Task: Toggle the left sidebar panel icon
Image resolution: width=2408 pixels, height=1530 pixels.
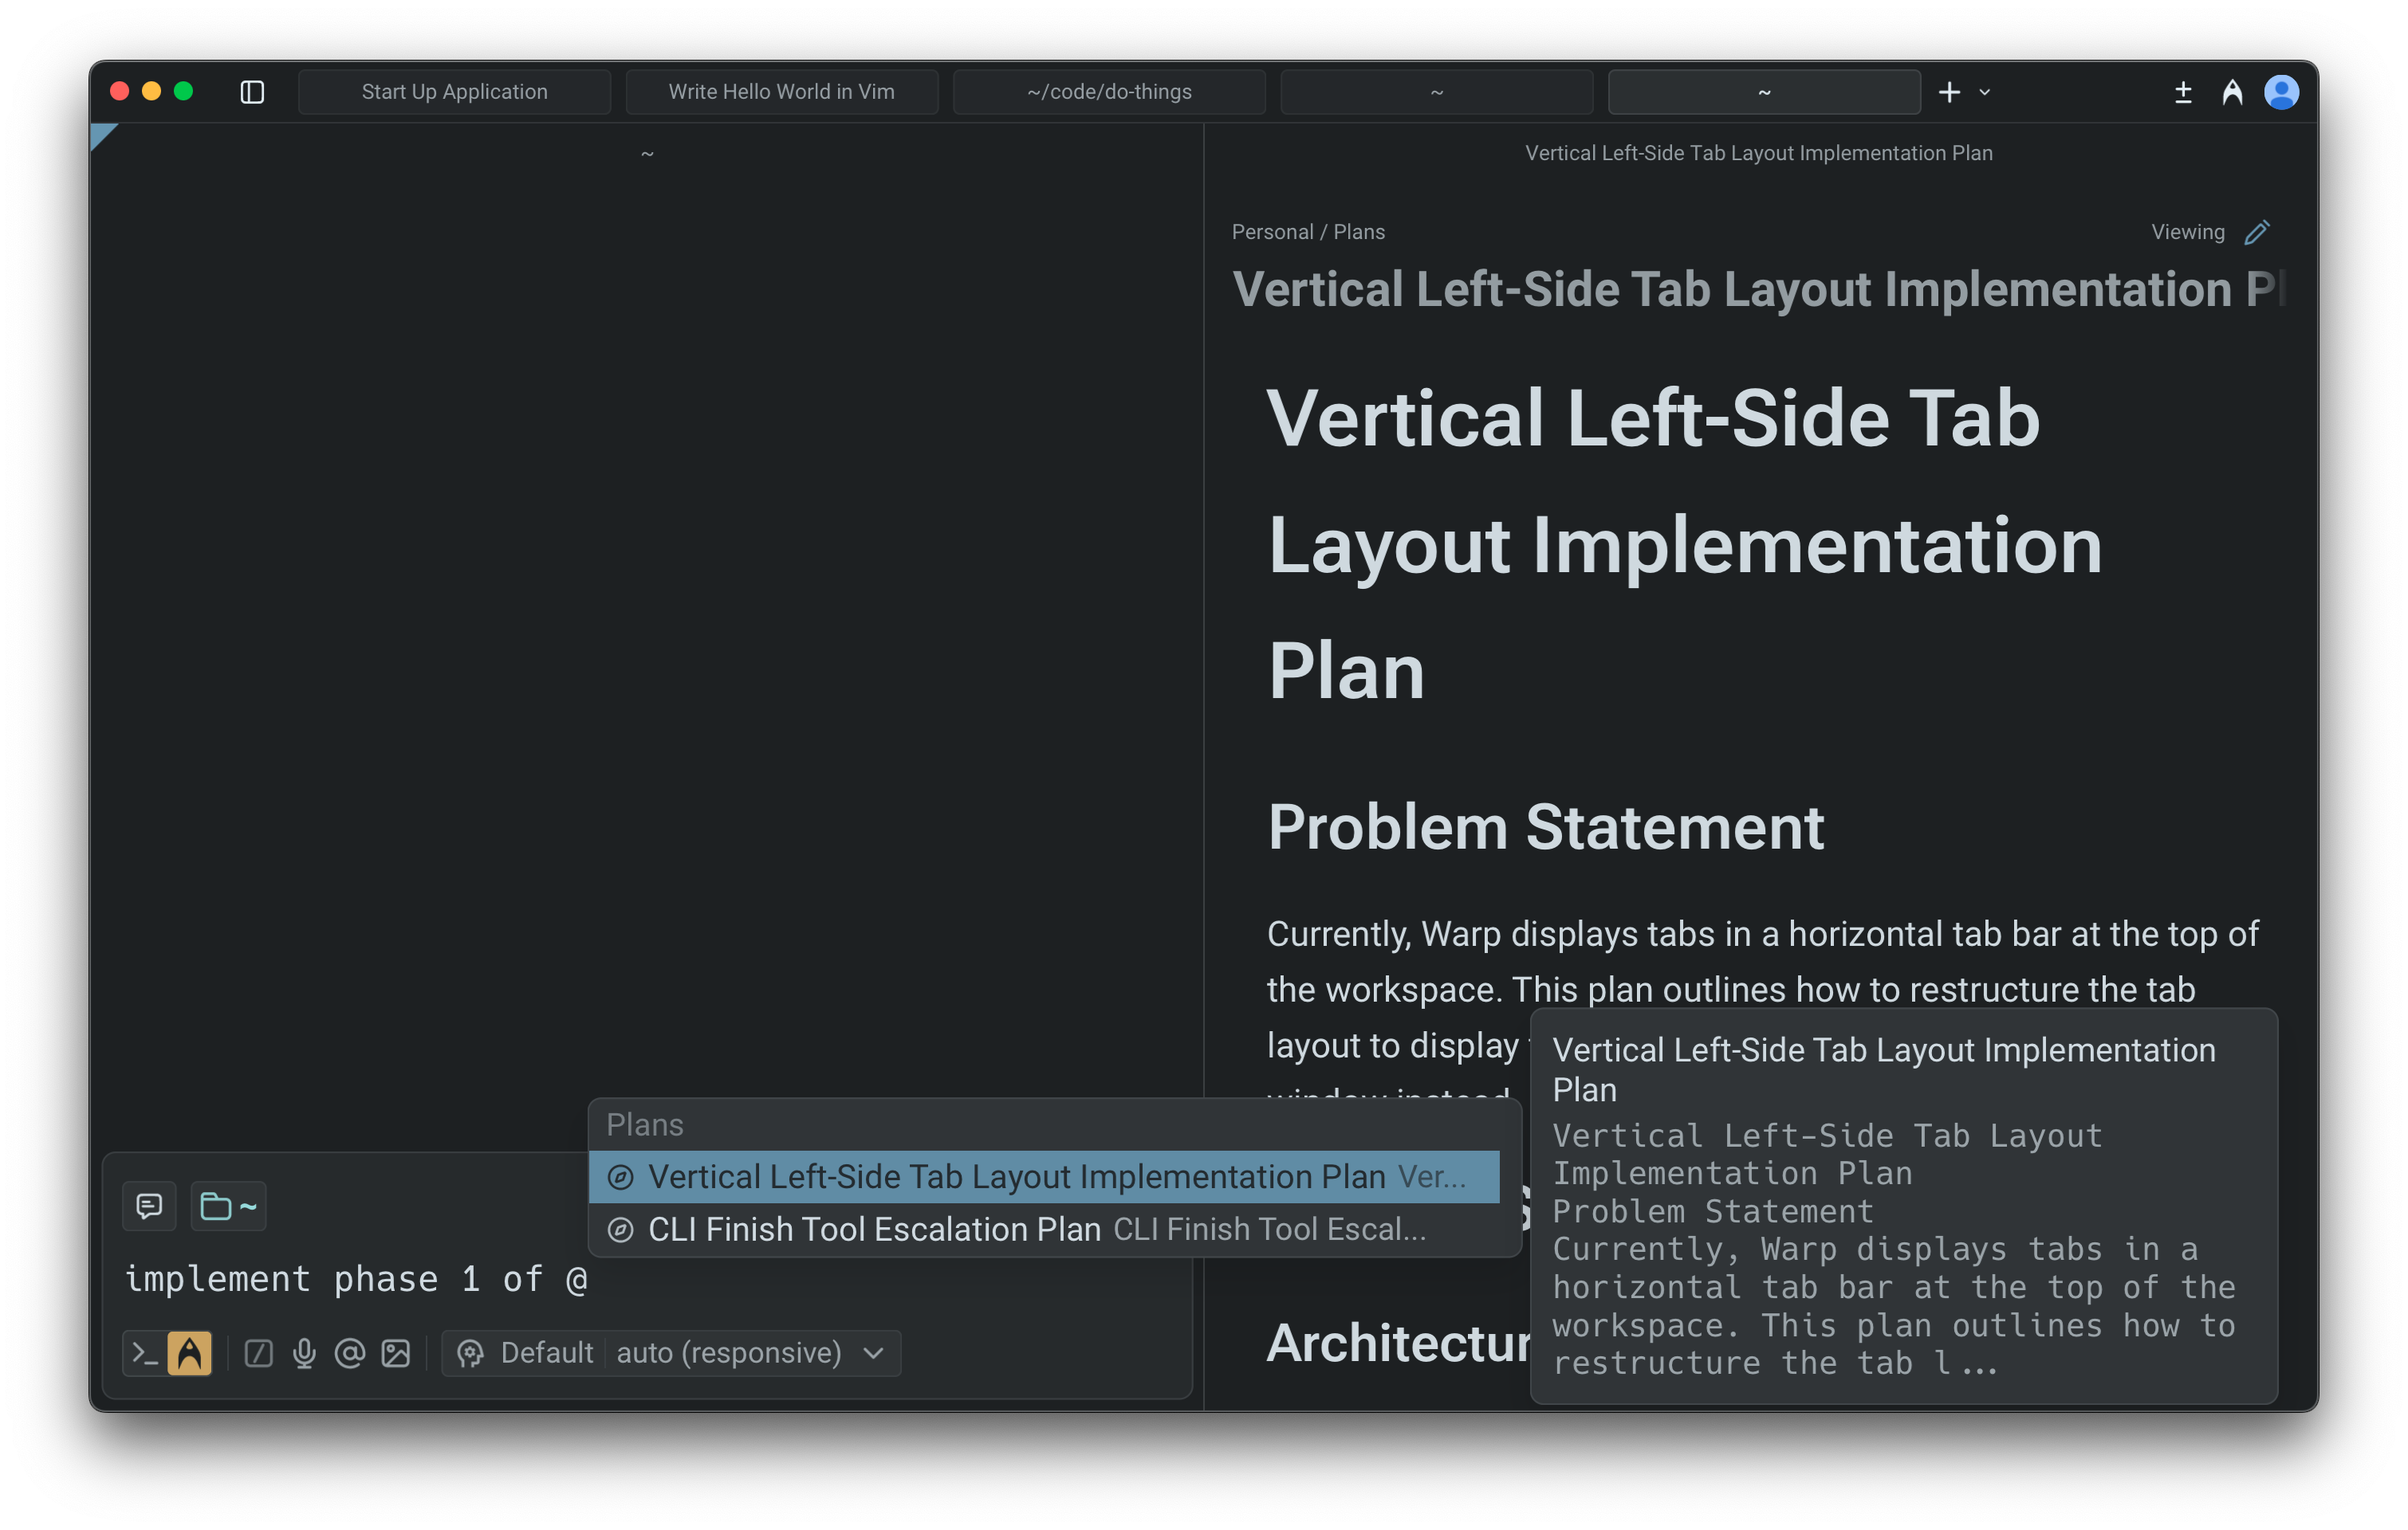Action: pyautogui.click(x=252, y=92)
